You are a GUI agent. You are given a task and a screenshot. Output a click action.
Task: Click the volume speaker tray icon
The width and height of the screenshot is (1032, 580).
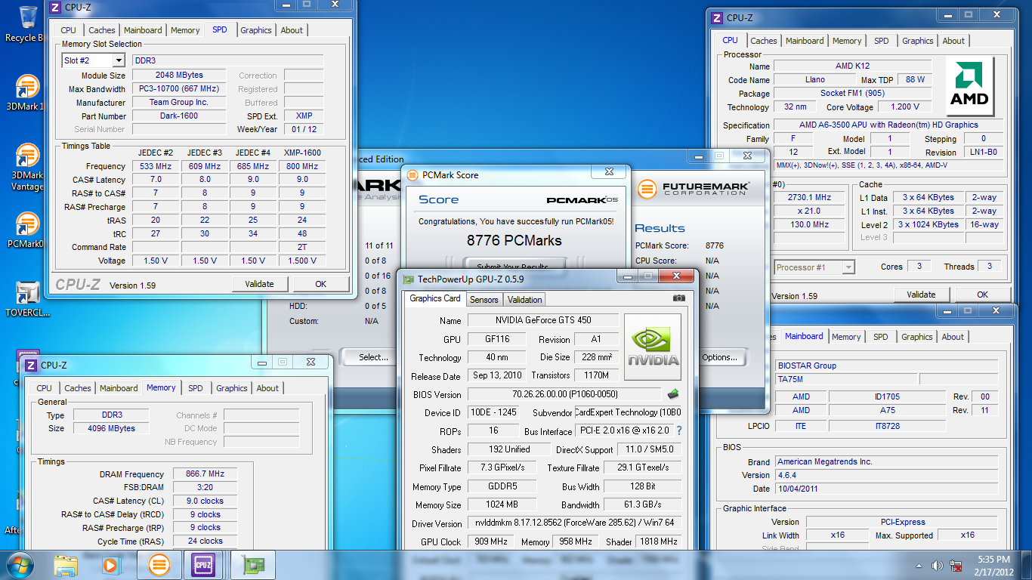937,565
